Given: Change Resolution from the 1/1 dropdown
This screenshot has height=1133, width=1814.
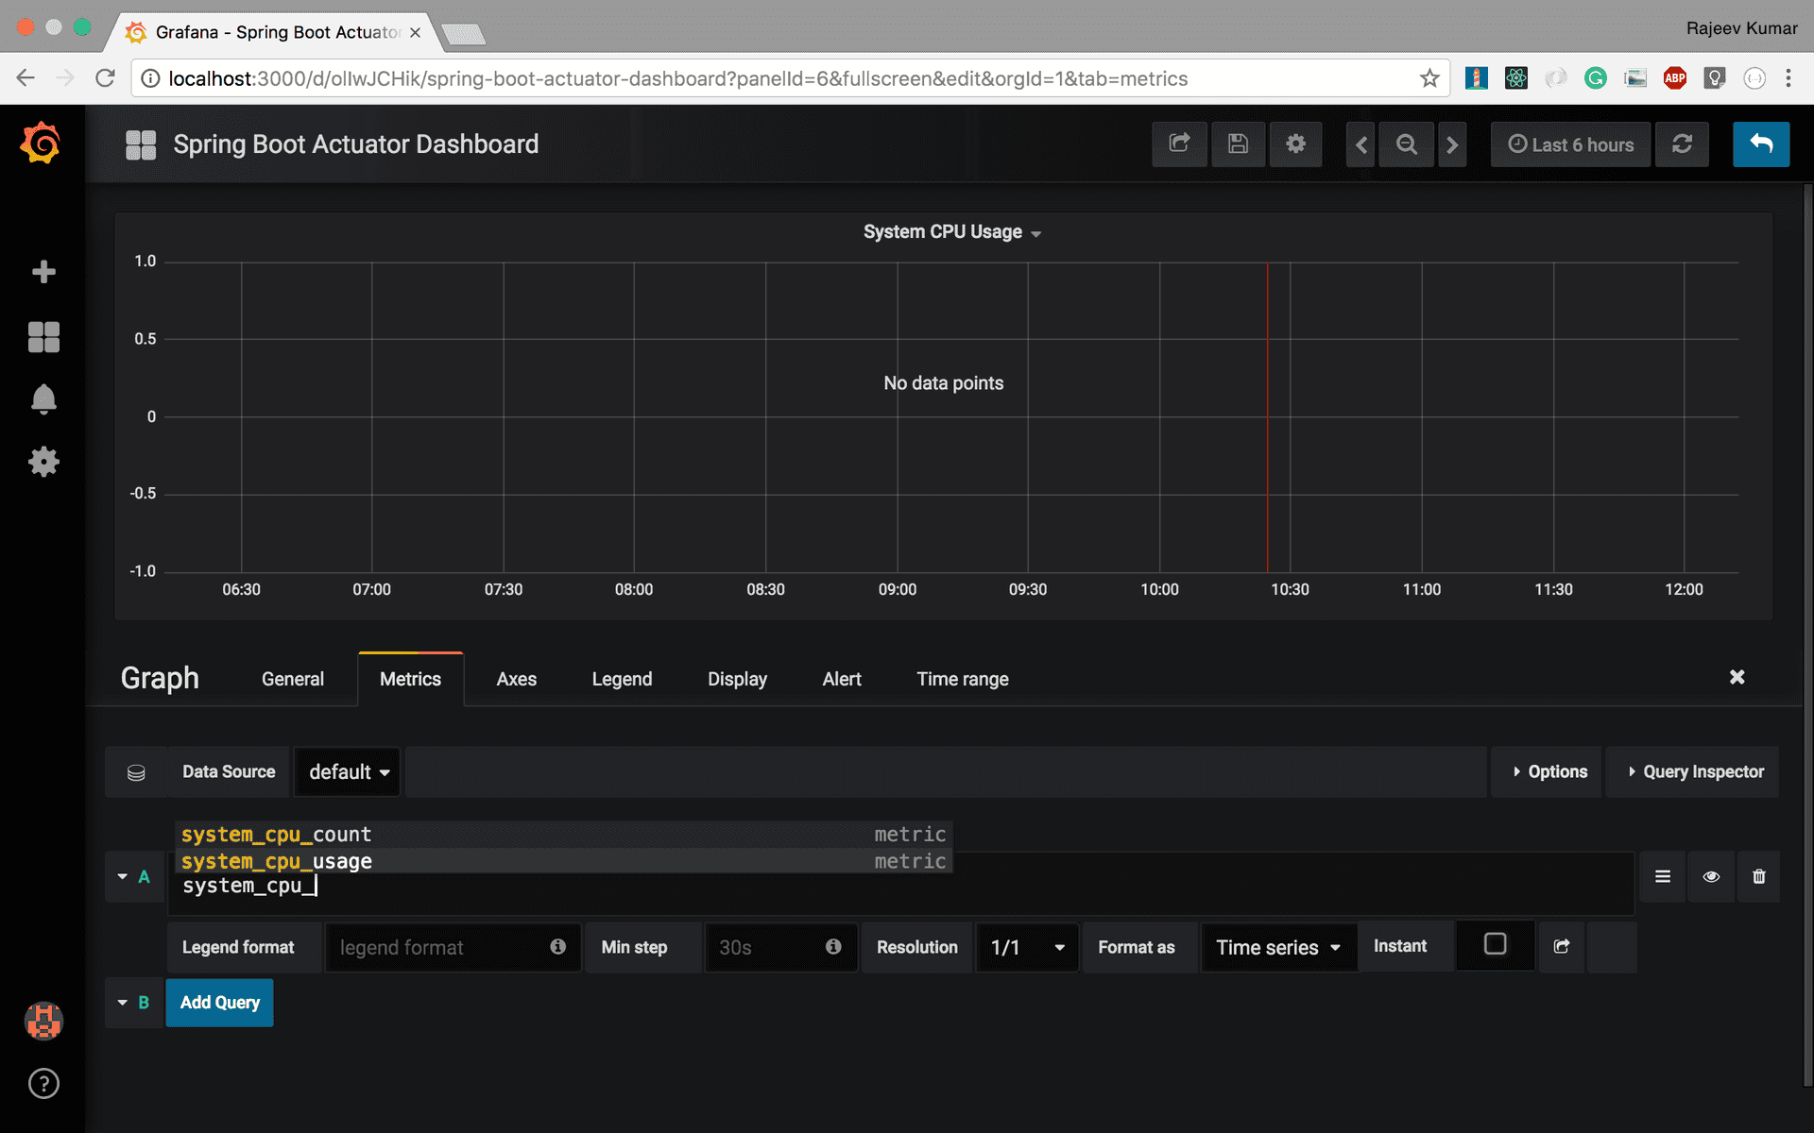Looking at the screenshot, I should click(x=1026, y=947).
